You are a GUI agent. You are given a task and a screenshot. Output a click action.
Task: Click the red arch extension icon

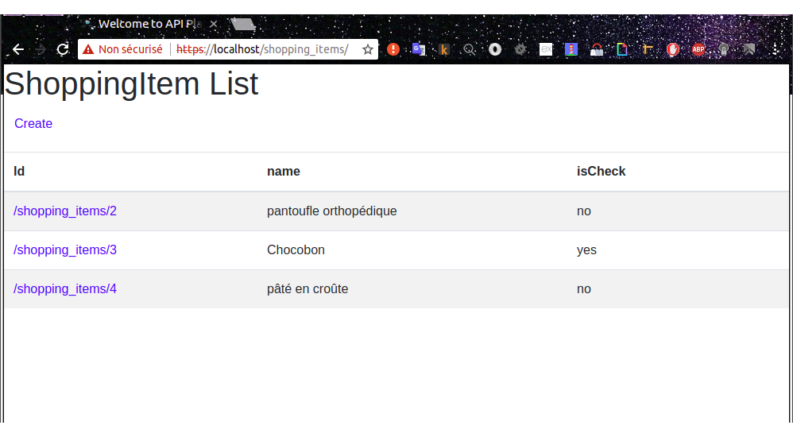(597, 49)
